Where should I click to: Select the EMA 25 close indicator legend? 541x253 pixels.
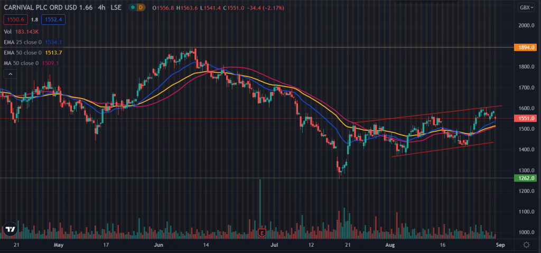tap(33, 42)
